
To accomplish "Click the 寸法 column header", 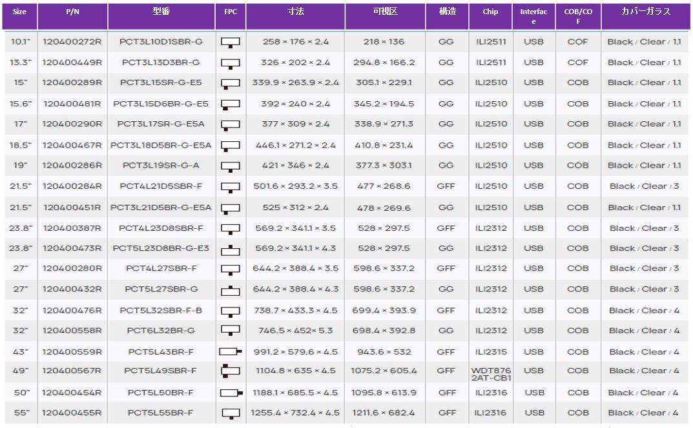I will click(x=295, y=16).
